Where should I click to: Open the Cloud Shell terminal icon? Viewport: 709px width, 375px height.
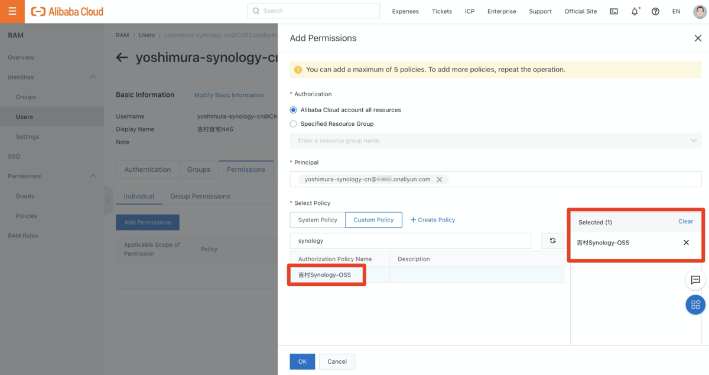(614, 11)
